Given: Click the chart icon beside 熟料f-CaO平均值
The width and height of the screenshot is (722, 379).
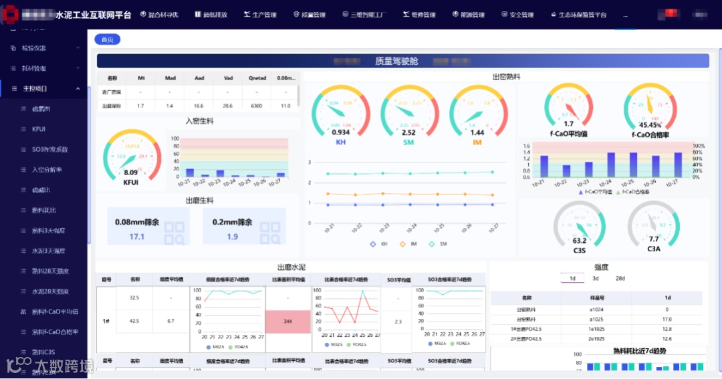Looking at the screenshot, I should [23, 311].
